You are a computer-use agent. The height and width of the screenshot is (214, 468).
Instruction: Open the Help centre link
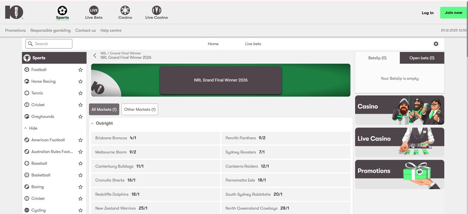[x=111, y=30]
